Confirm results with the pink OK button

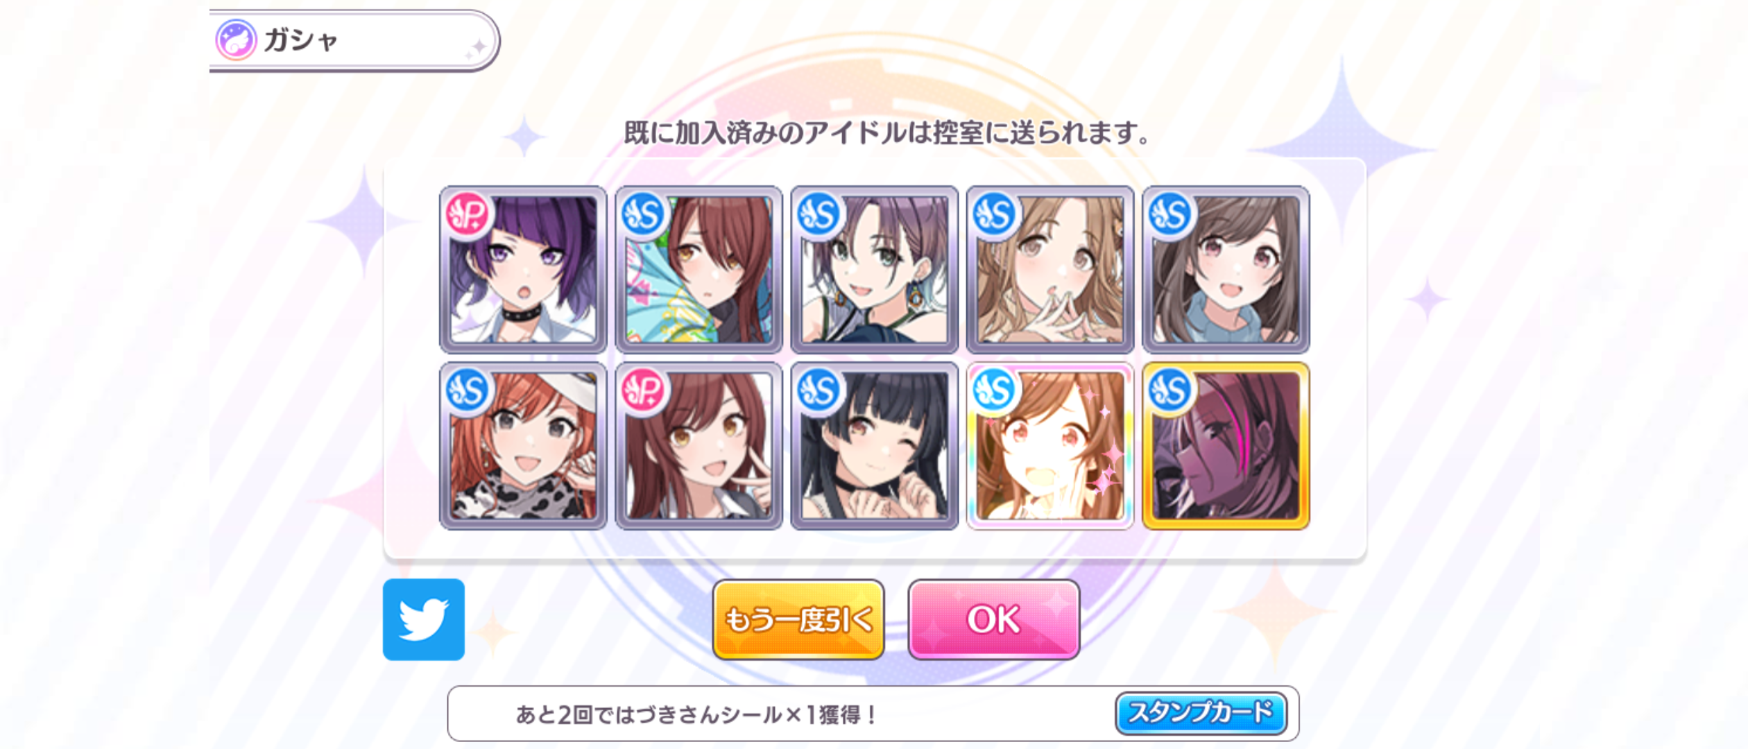click(994, 619)
